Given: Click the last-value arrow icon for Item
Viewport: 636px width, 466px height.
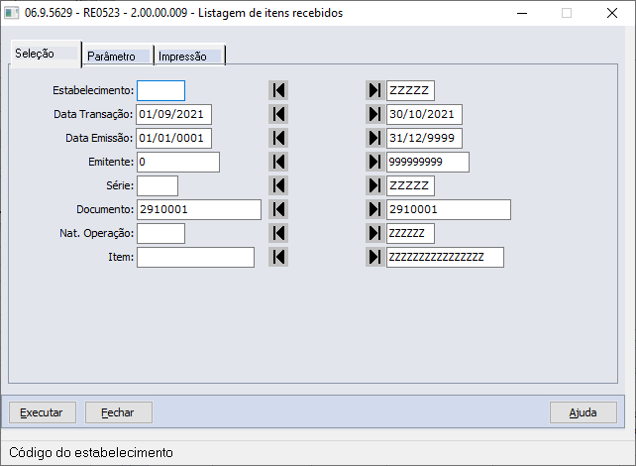Looking at the screenshot, I should pos(375,257).
